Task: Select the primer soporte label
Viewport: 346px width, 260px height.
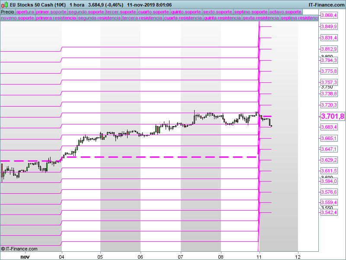Action: pyautogui.click(x=51, y=12)
